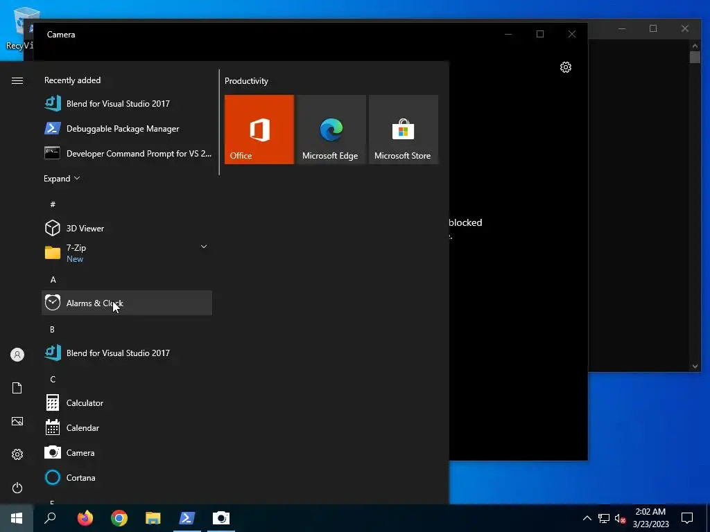This screenshot has width=710, height=532.
Task: Jump to letter B section header
Action: (x=52, y=329)
